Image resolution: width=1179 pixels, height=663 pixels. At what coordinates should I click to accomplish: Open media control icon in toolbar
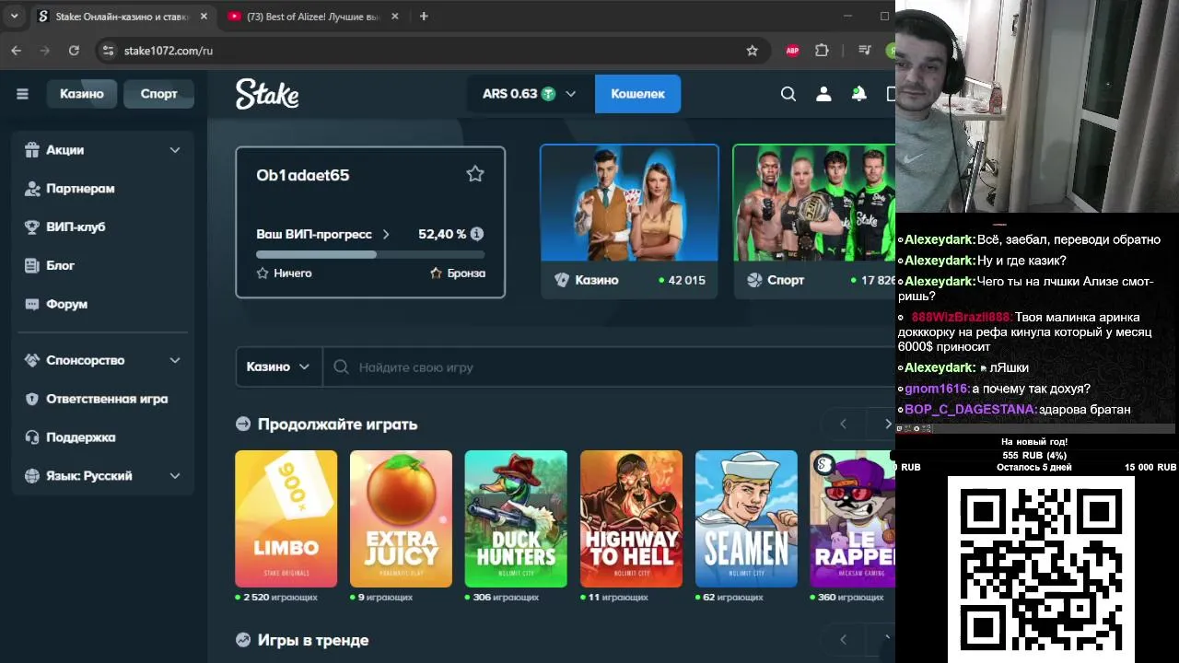[x=864, y=51]
